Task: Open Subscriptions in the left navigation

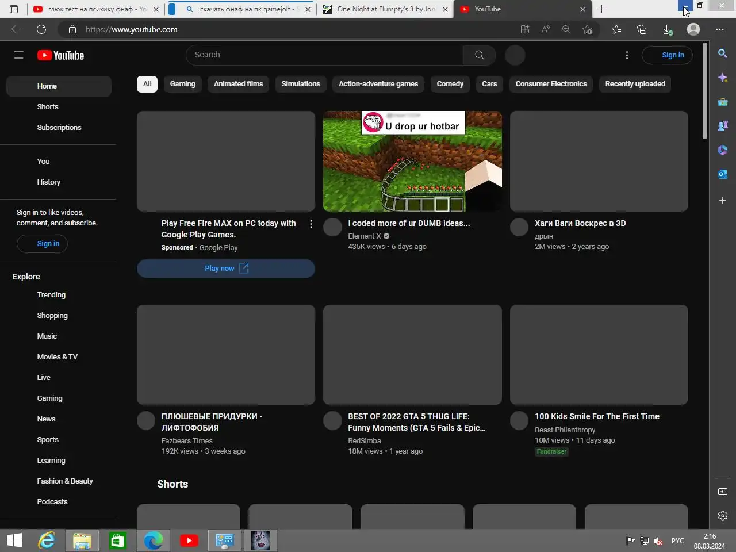Action: pyautogui.click(x=59, y=128)
